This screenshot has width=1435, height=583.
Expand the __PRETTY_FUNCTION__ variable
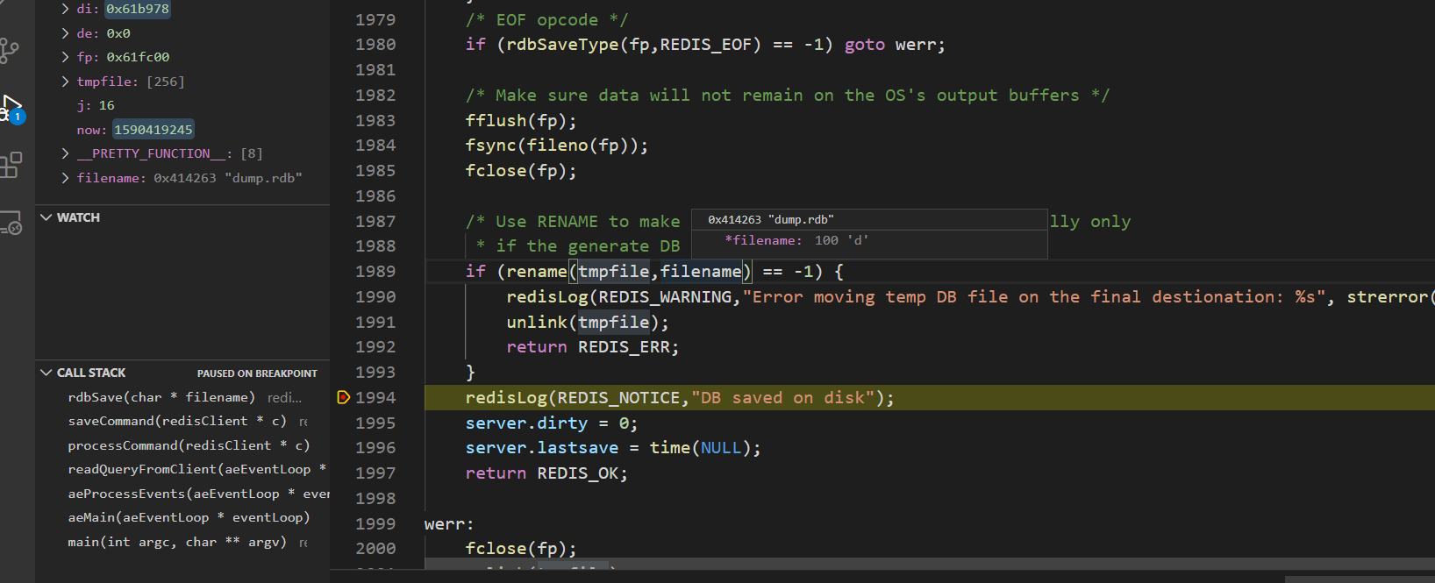(65, 153)
